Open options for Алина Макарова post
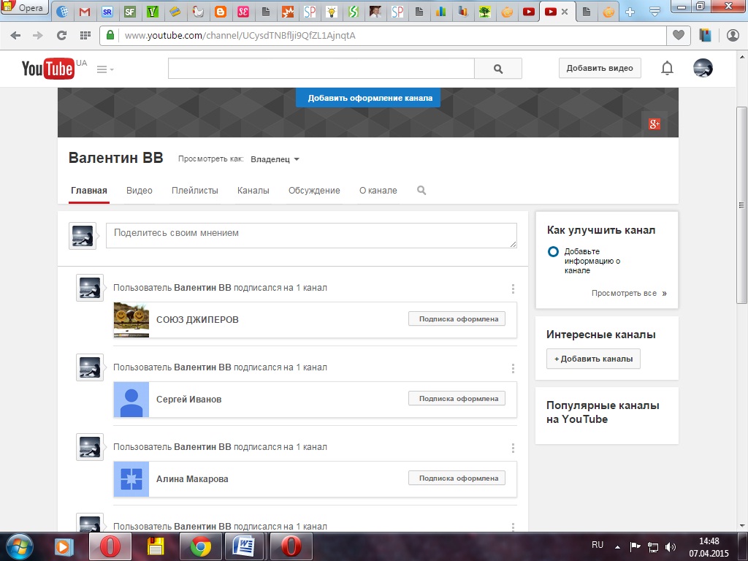This screenshot has width=748, height=561. tap(513, 448)
